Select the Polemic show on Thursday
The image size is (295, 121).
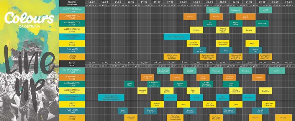point(190,17)
